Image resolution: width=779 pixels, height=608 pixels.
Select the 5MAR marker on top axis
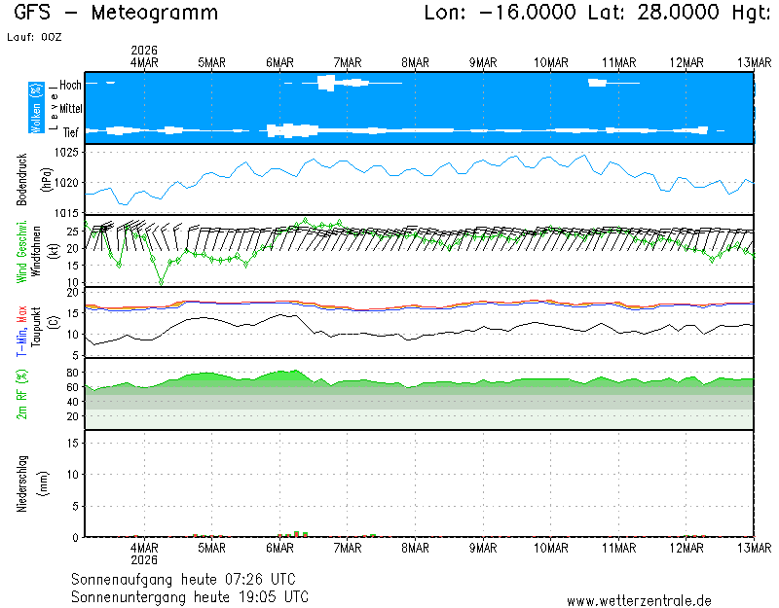[211, 62]
